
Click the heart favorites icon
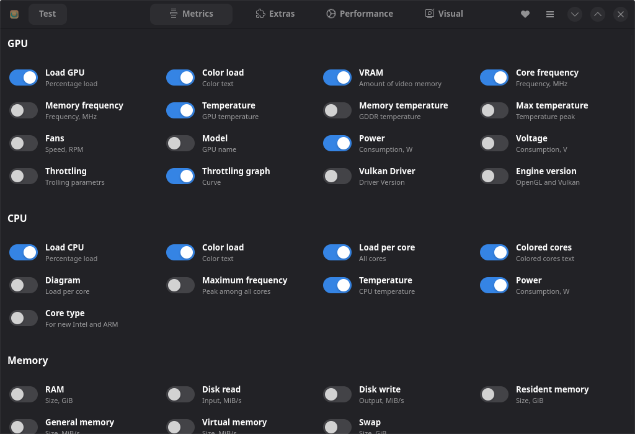click(x=525, y=14)
